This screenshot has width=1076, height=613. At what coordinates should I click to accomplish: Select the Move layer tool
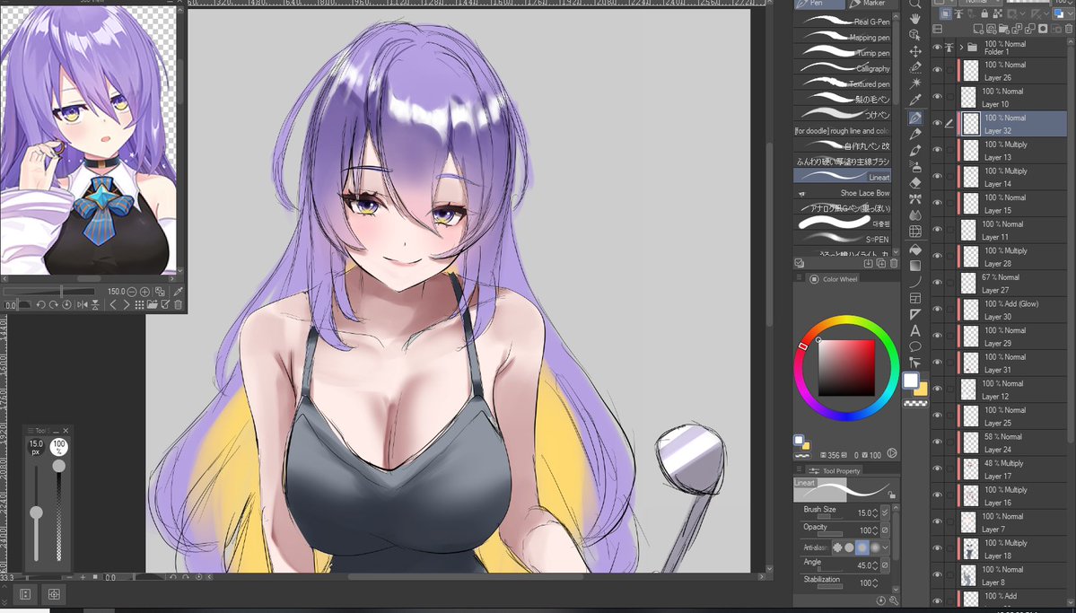[x=914, y=51]
